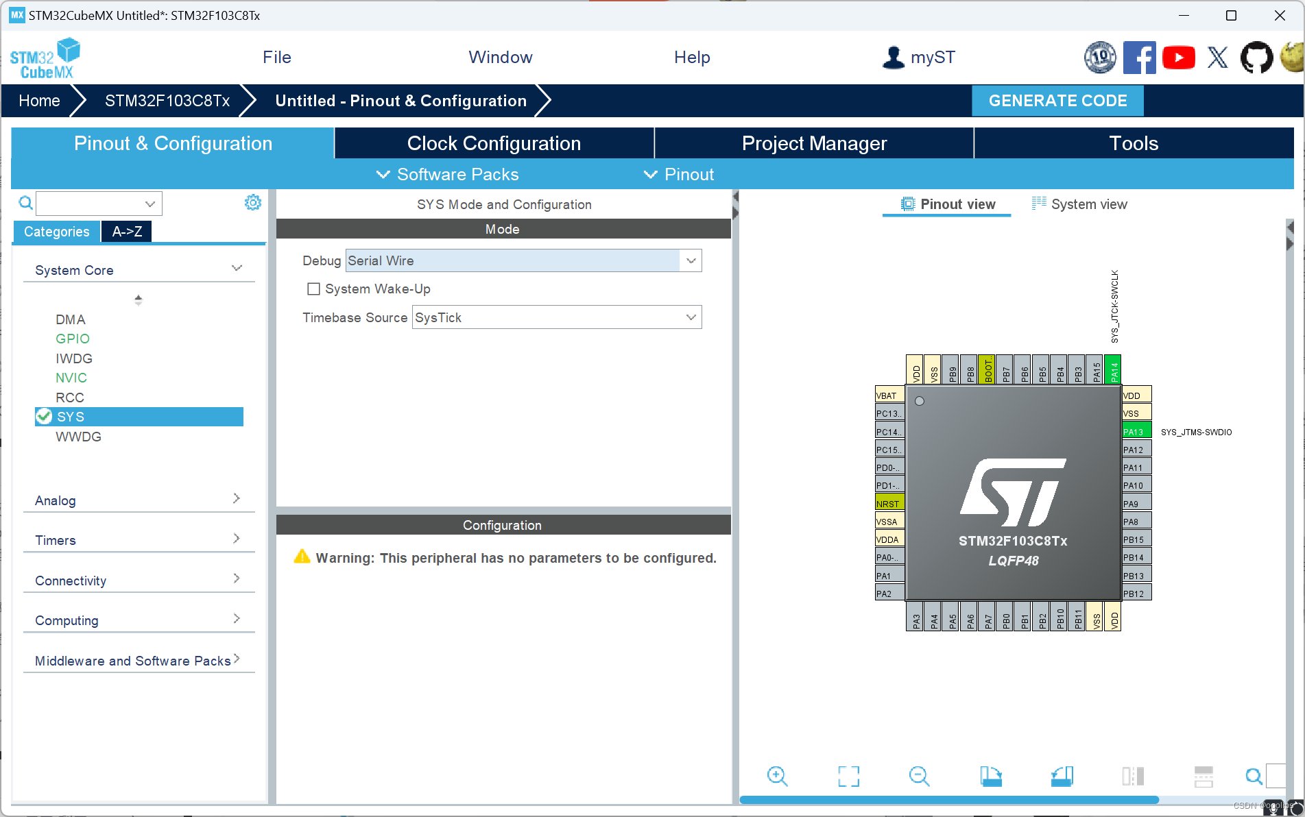Viewport: 1305px width, 817px height.
Task: Open the X (Twitter) icon
Action: (x=1218, y=58)
